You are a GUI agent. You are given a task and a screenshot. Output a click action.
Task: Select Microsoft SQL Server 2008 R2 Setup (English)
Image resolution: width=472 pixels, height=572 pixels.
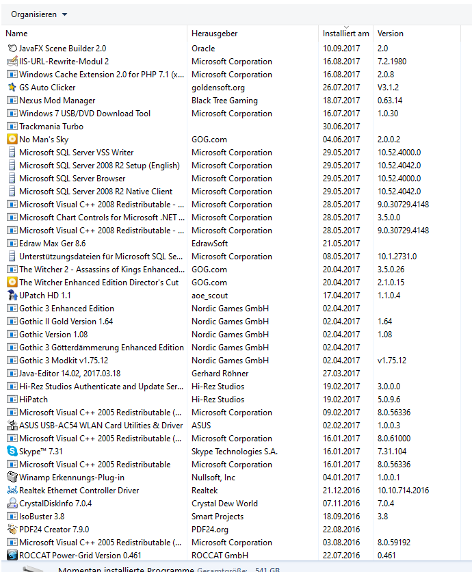(99, 166)
